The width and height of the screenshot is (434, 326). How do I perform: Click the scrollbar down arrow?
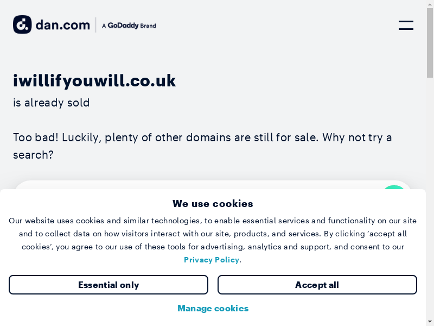tap(430, 322)
